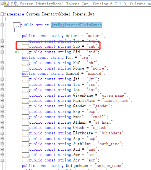151x170 pixels.
Task: Expand the 程序集 assembly header region
Action: (x=2, y=3)
